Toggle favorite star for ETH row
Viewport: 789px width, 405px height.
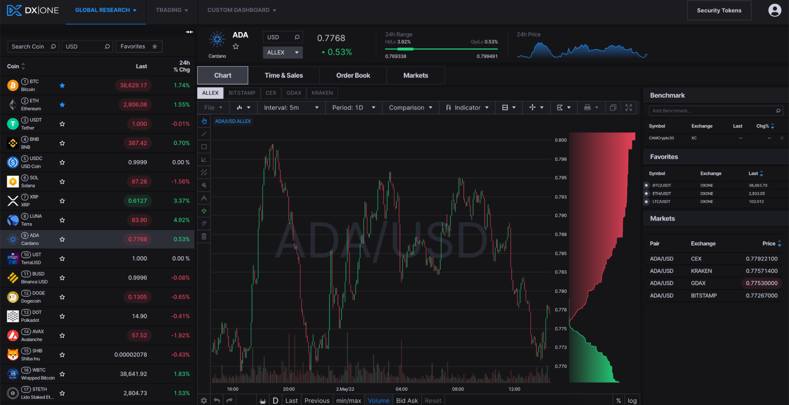pos(62,105)
